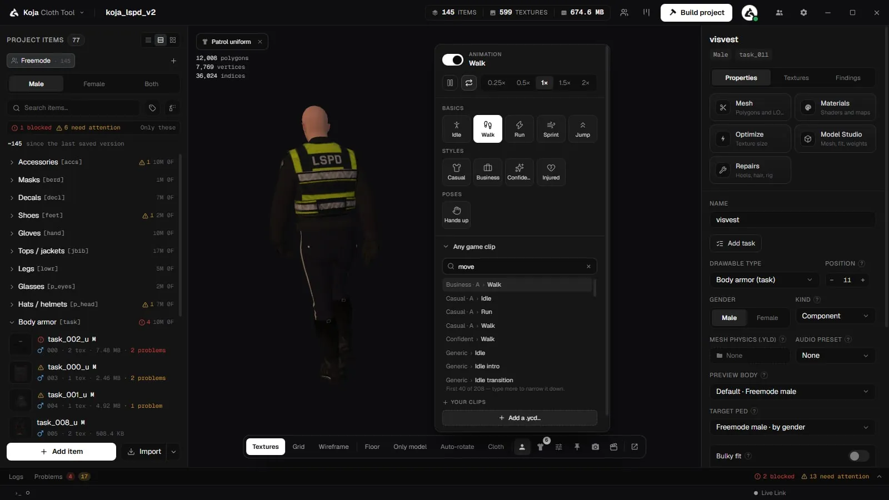Turn off the Animation switch
The height and width of the screenshot is (500, 889).
pyautogui.click(x=453, y=59)
